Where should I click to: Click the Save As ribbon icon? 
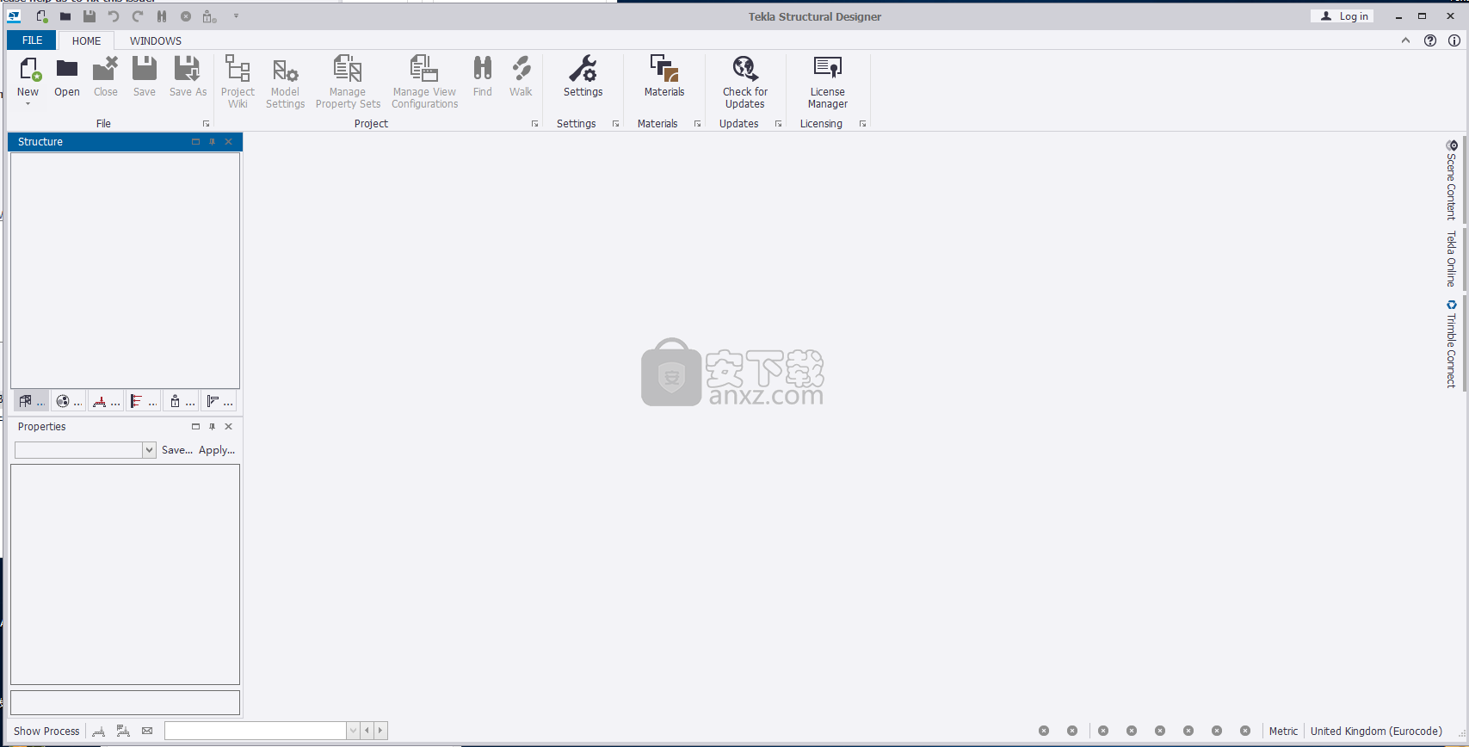[x=188, y=70]
